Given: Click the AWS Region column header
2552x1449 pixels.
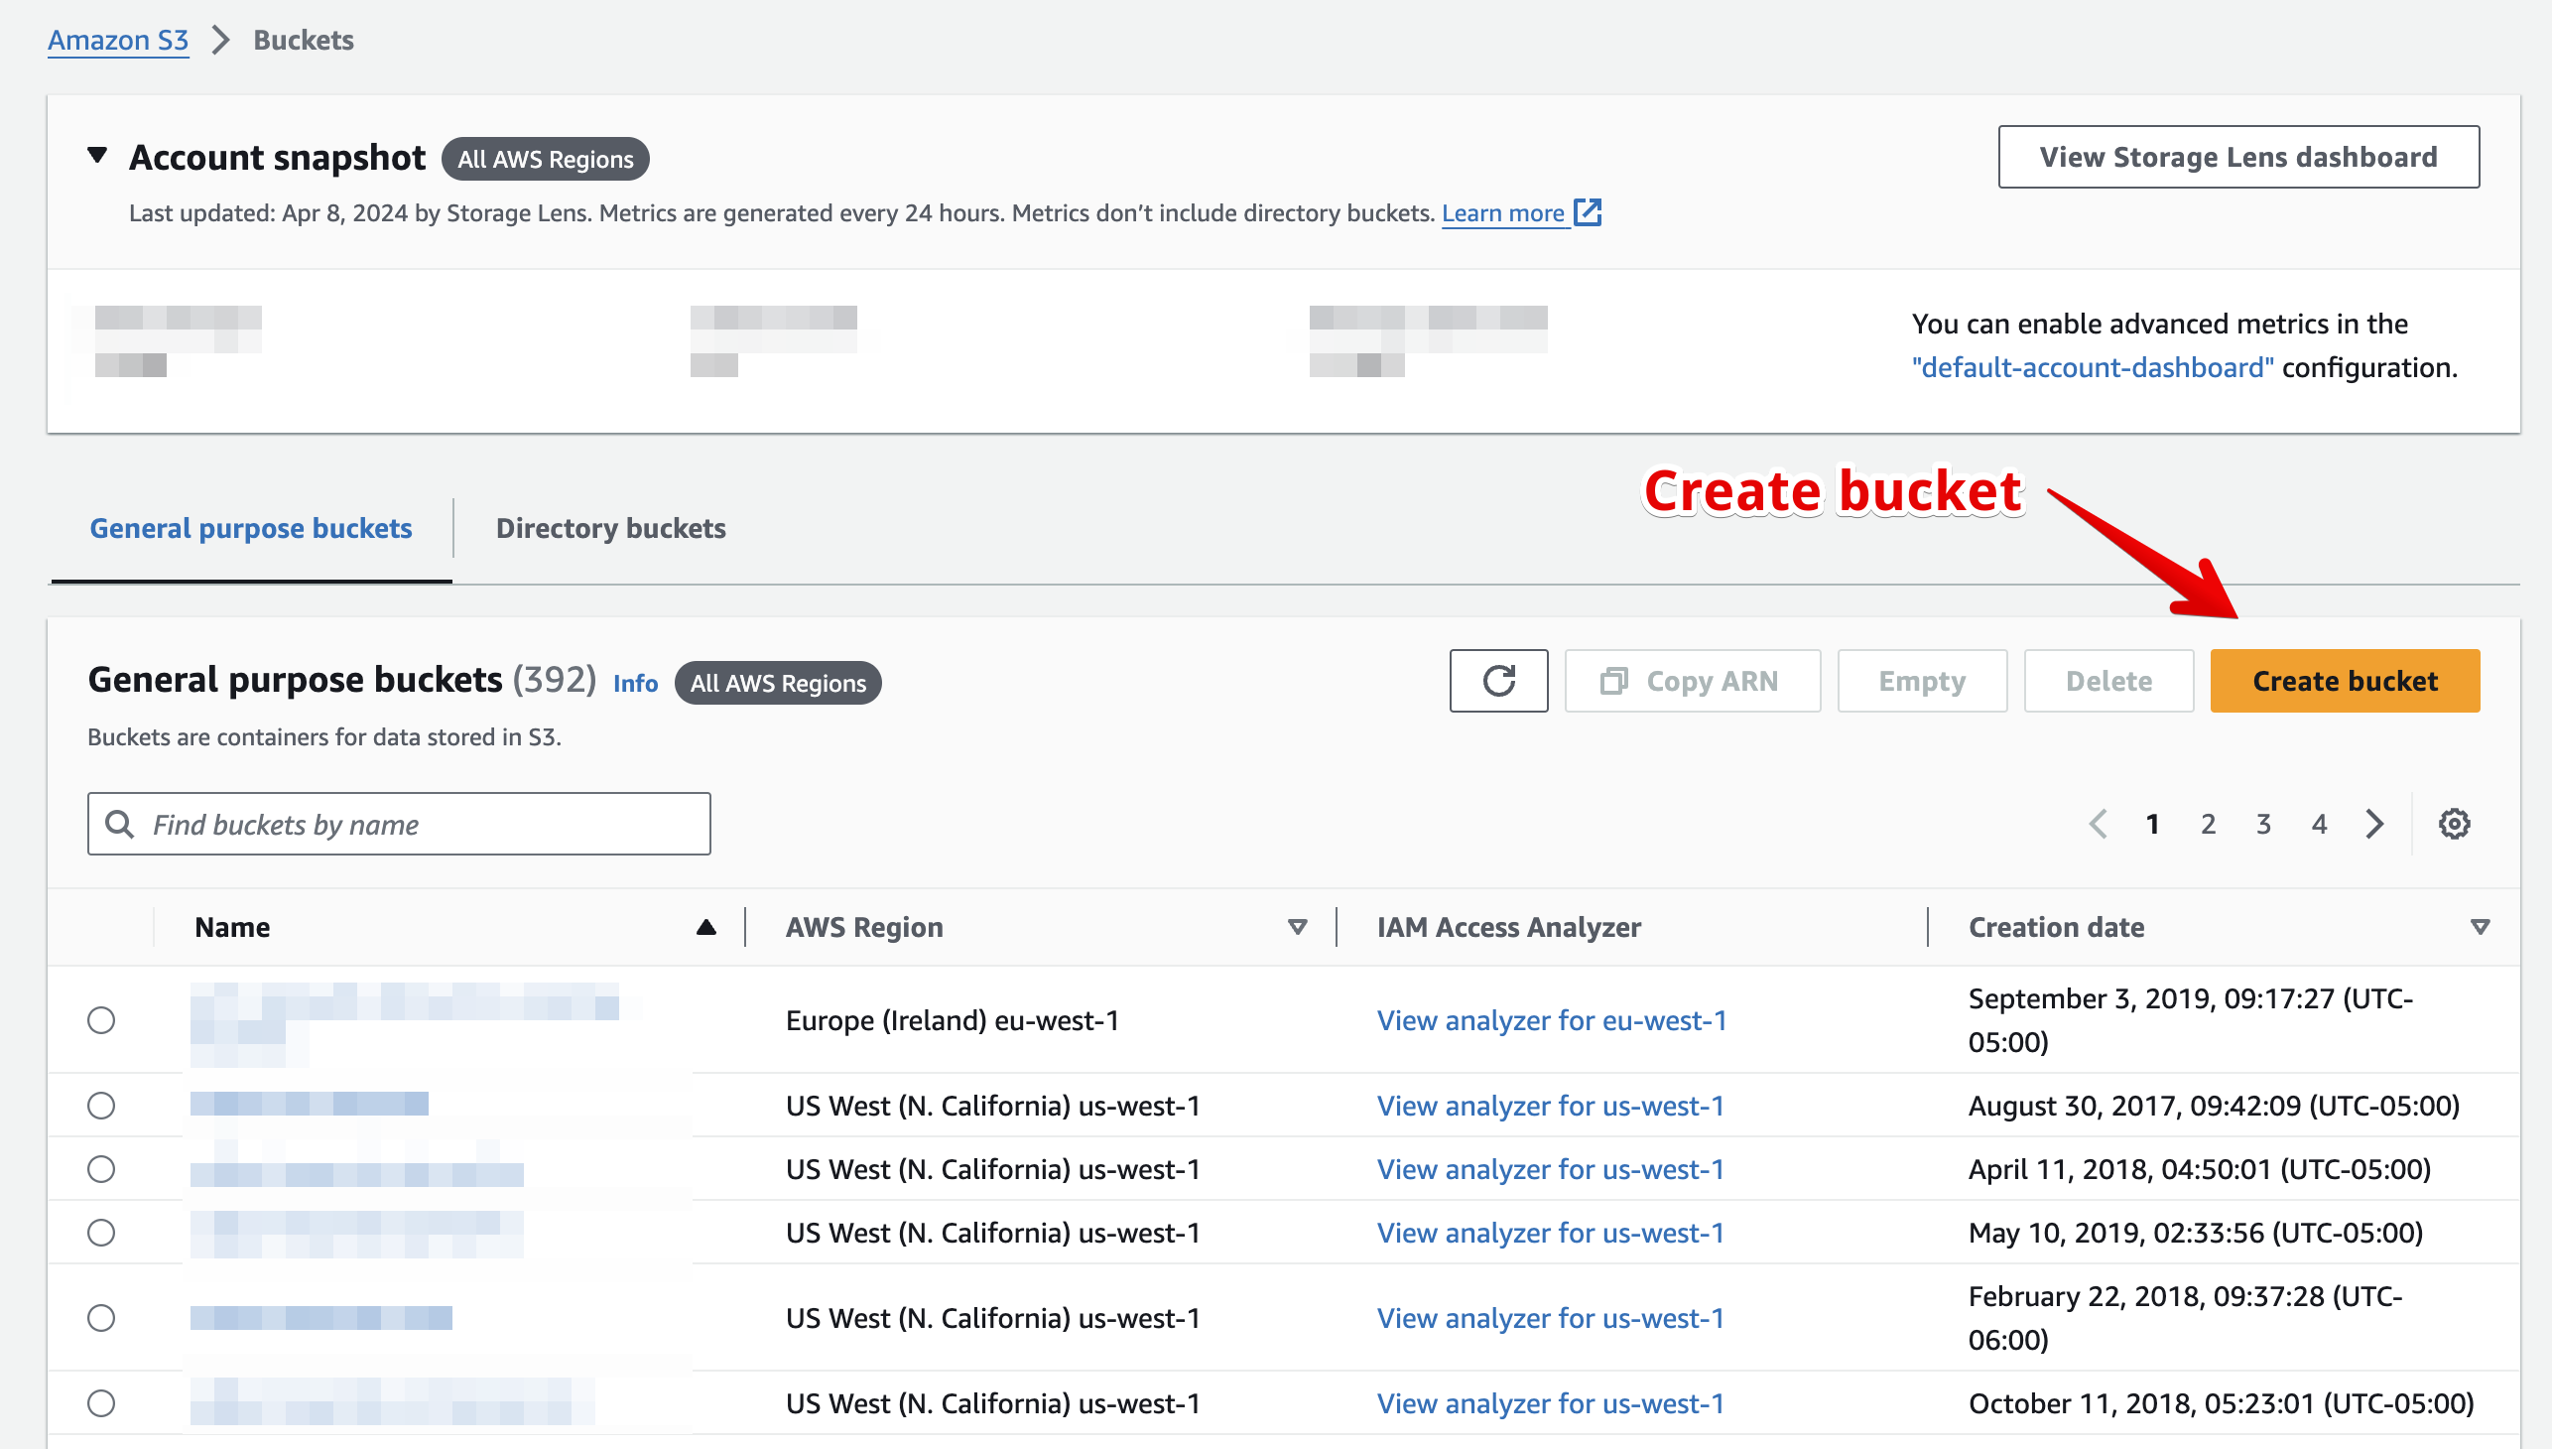Looking at the screenshot, I should point(863,928).
